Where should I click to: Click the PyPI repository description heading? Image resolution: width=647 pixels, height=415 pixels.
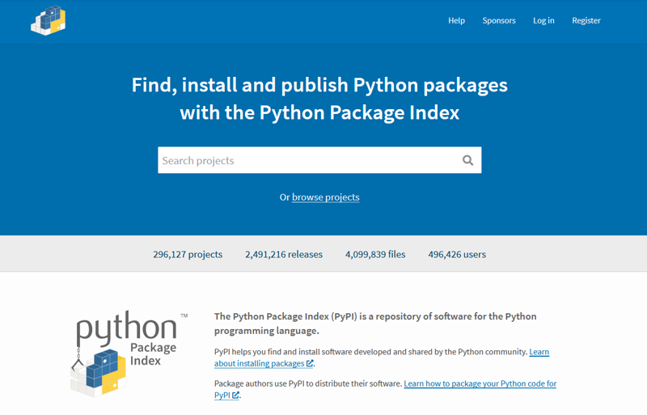tap(375, 324)
